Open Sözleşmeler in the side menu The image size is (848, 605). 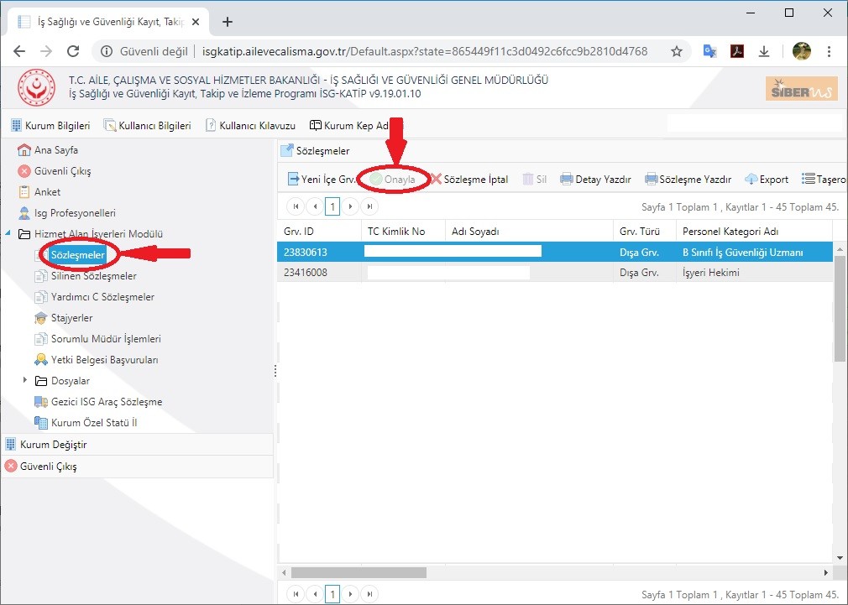click(77, 254)
